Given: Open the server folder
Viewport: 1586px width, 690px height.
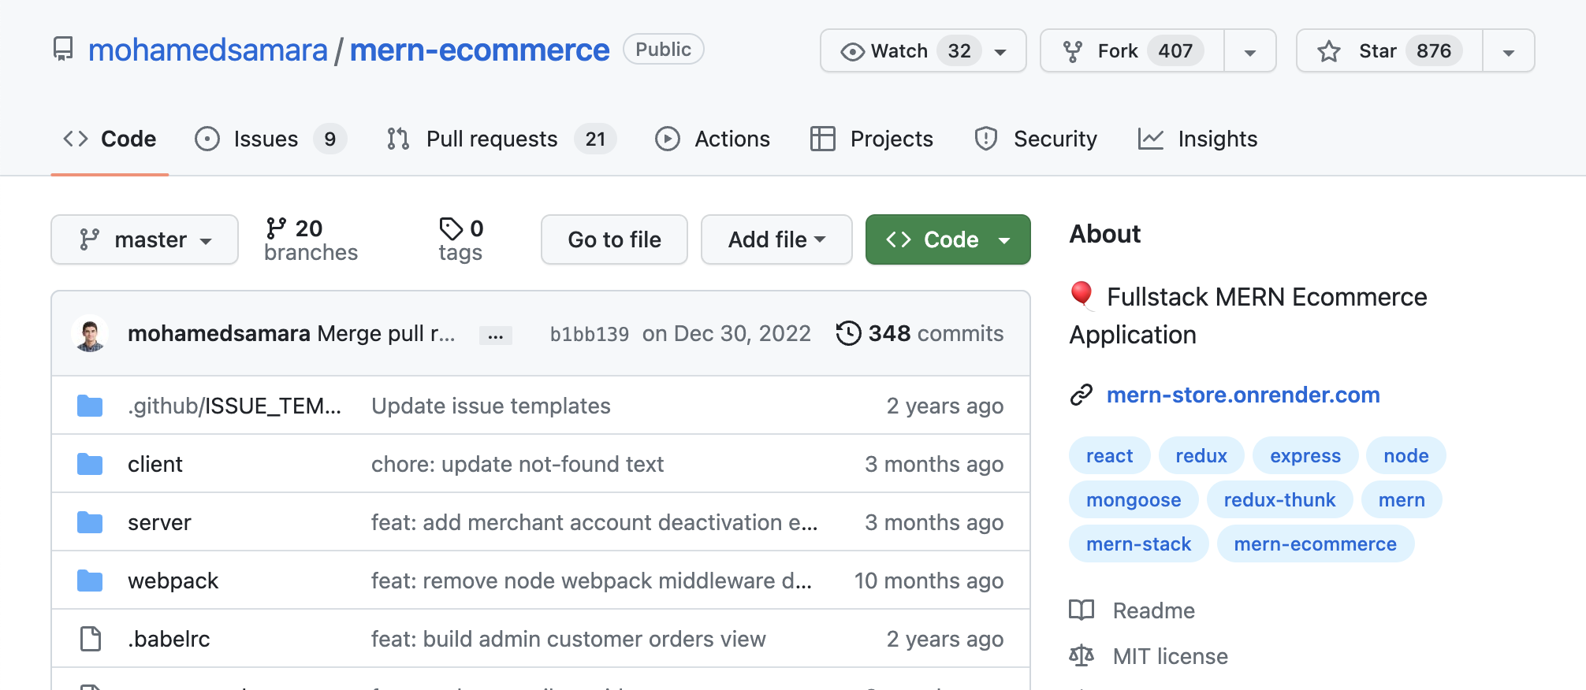Looking at the screenshot, I should point(159,522).
